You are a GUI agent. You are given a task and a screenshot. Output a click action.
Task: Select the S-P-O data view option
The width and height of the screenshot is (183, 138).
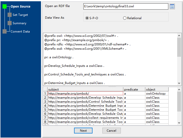(x=87, y=18)
